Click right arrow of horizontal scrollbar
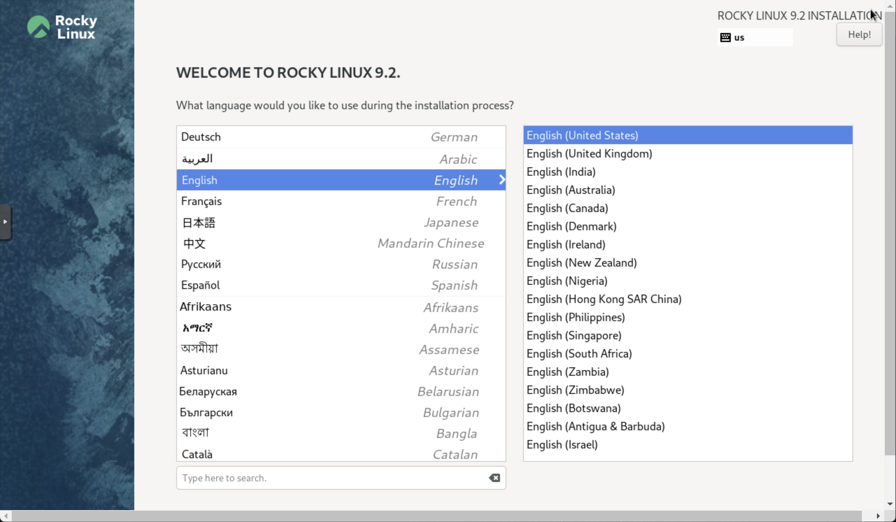Image resolution: width=896 pixels, height=522 pixels. point(878,516)
